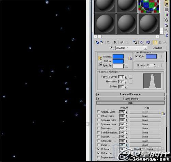Click the Opacity value field
Viewport: 171px width, 162px height.
[150, 65]
